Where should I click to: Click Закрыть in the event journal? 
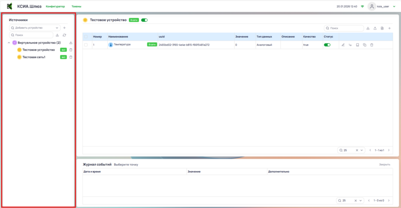coord(384,164)
